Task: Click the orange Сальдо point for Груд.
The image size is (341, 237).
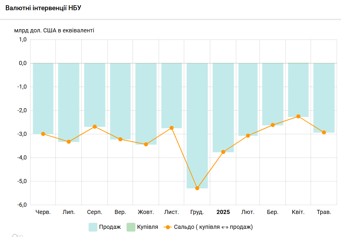Action: (x=197, y=188)
